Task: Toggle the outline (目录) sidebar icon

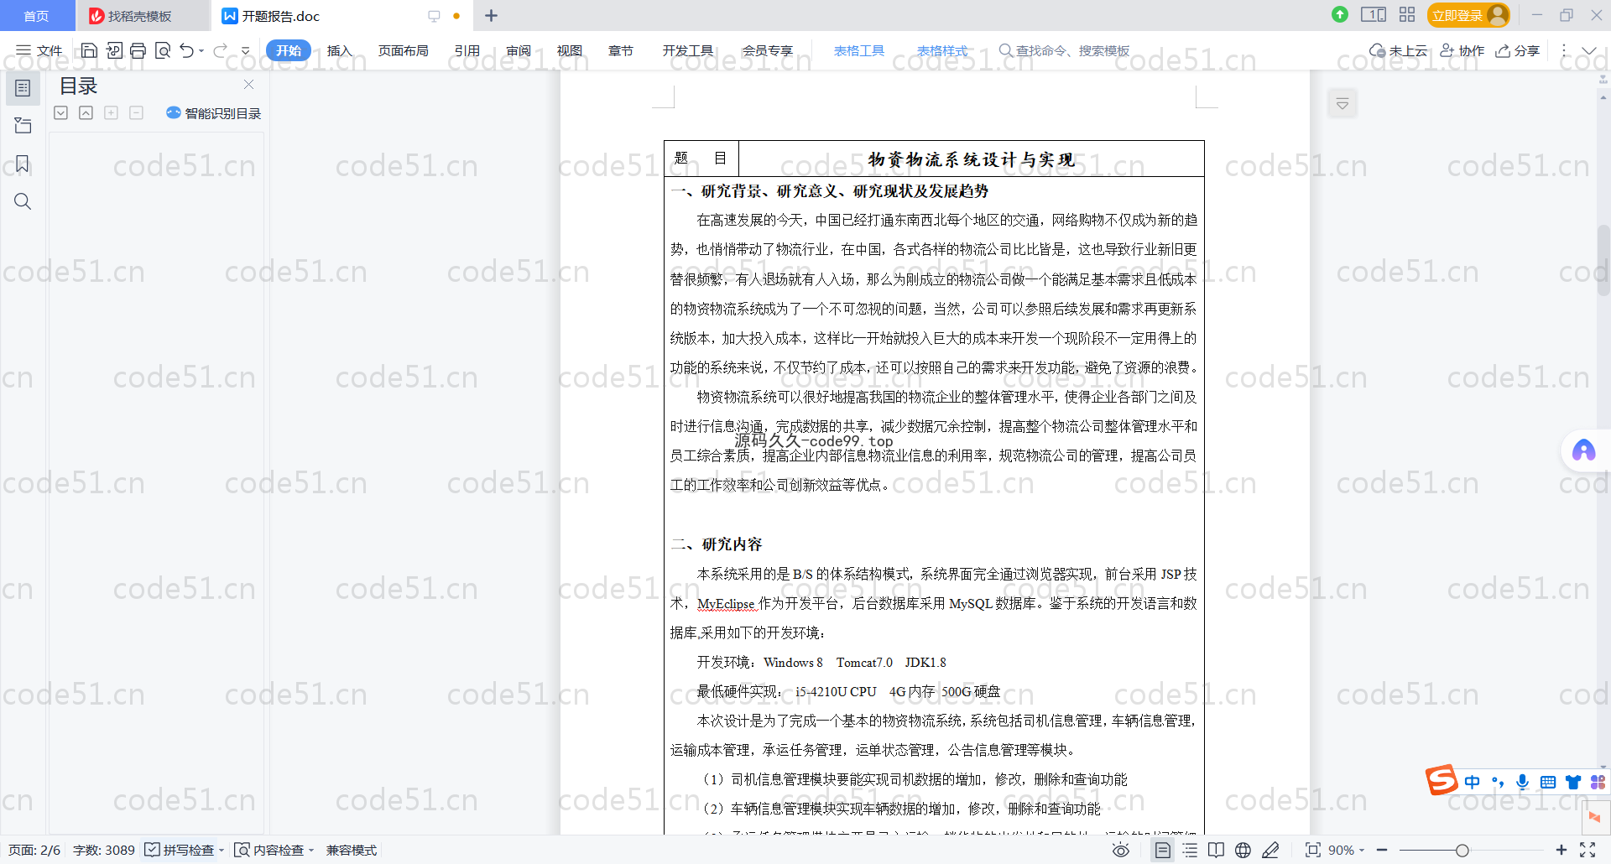Action: [23, 88]
